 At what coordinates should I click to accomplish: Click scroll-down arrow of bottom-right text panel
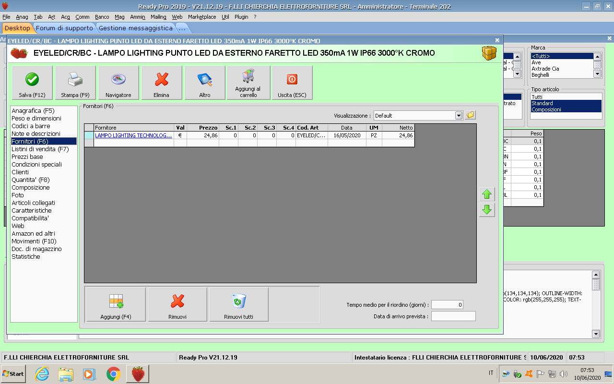[596, 334]
